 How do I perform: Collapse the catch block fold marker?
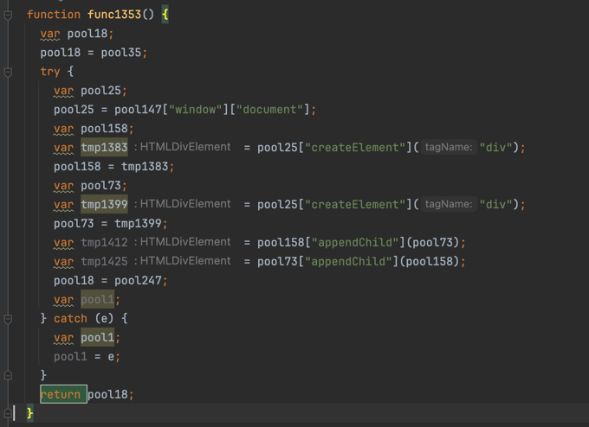[x=8, y=319]
